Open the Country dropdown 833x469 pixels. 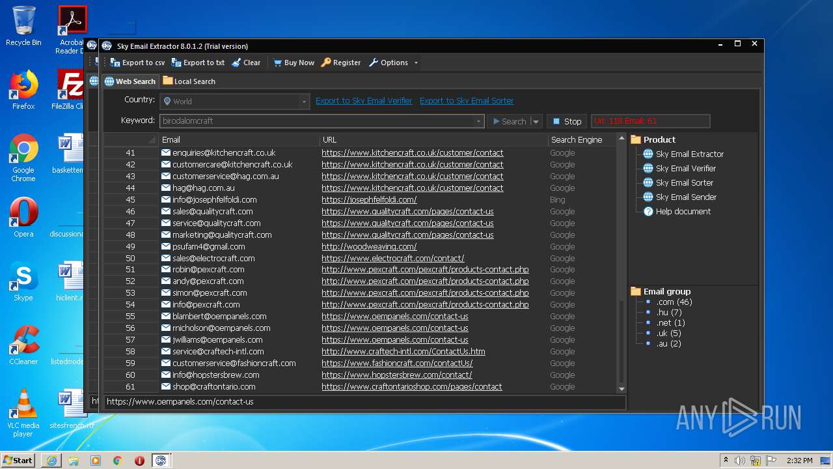pos(304,102)
